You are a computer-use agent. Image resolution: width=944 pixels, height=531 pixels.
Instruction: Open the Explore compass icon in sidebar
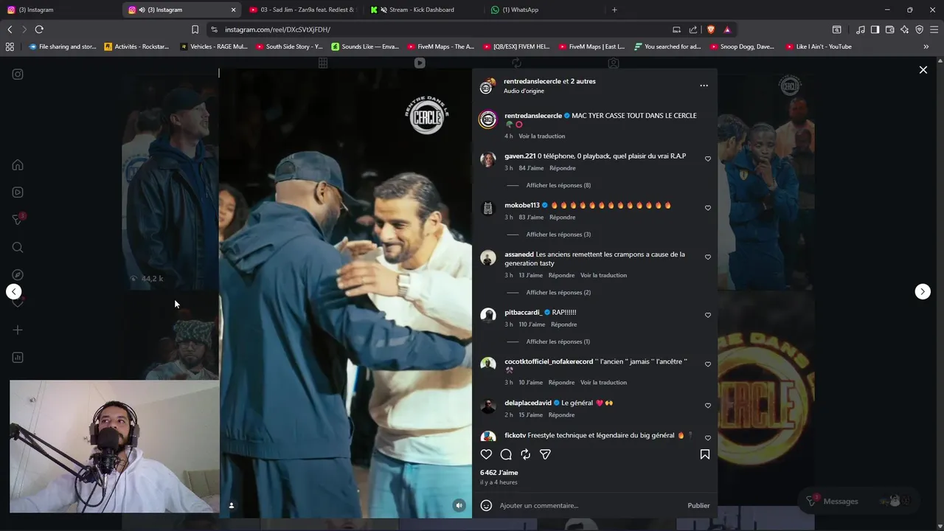point(18,275)
